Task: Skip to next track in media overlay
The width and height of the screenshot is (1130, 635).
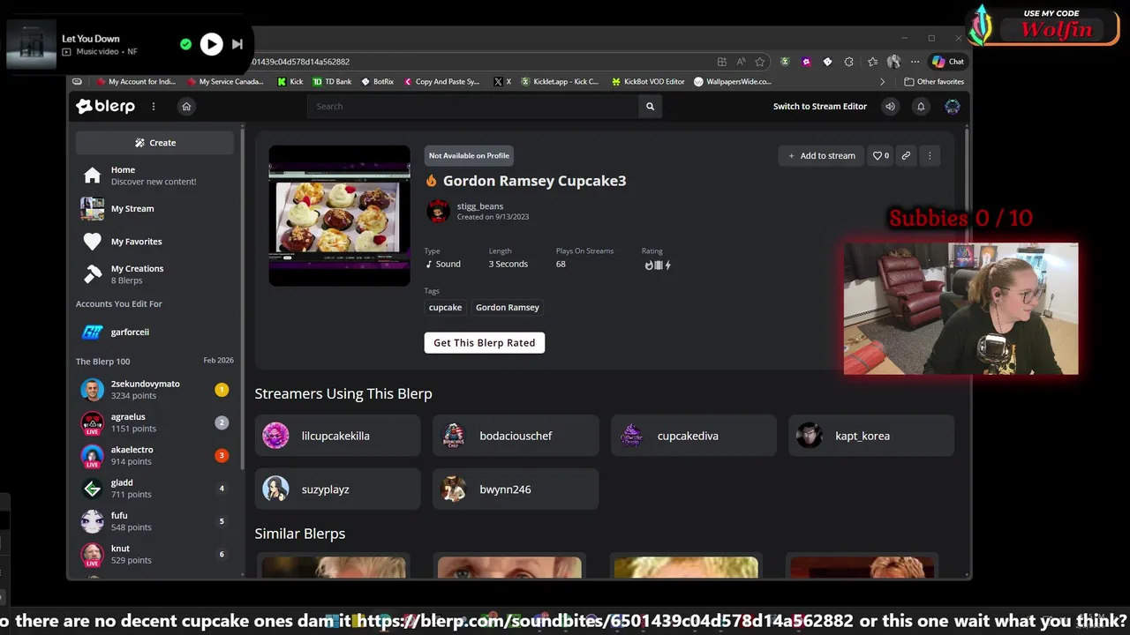Action: (x=237, y=44)
